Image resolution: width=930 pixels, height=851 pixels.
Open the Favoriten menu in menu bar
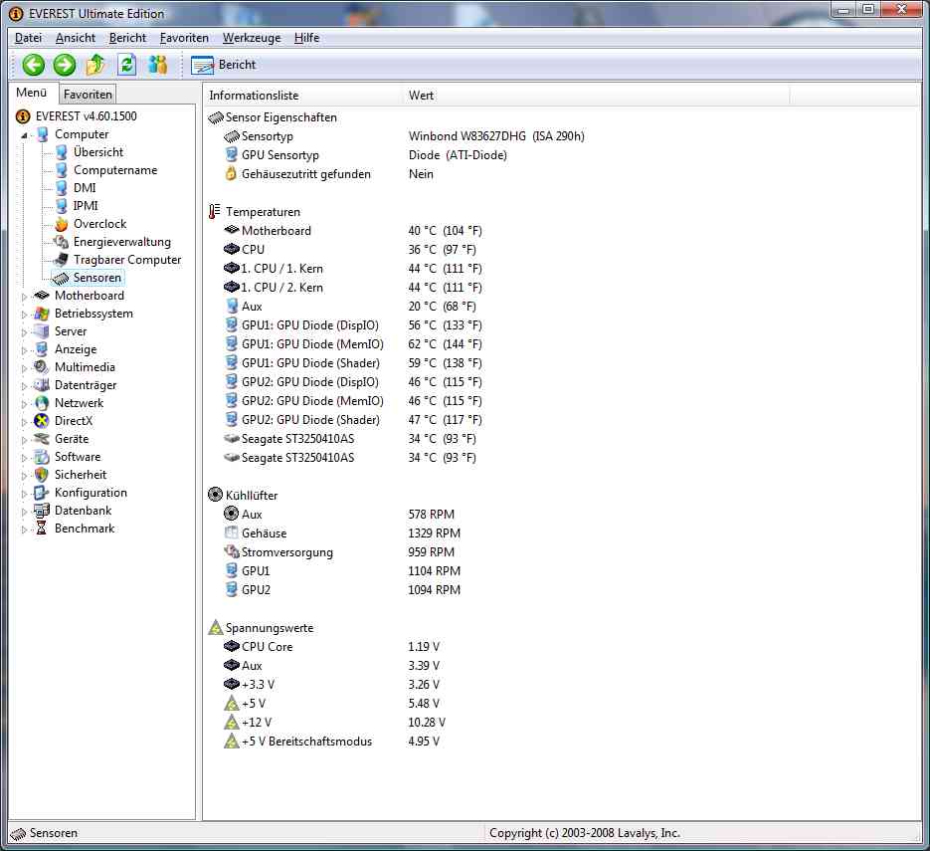point(184,38)
